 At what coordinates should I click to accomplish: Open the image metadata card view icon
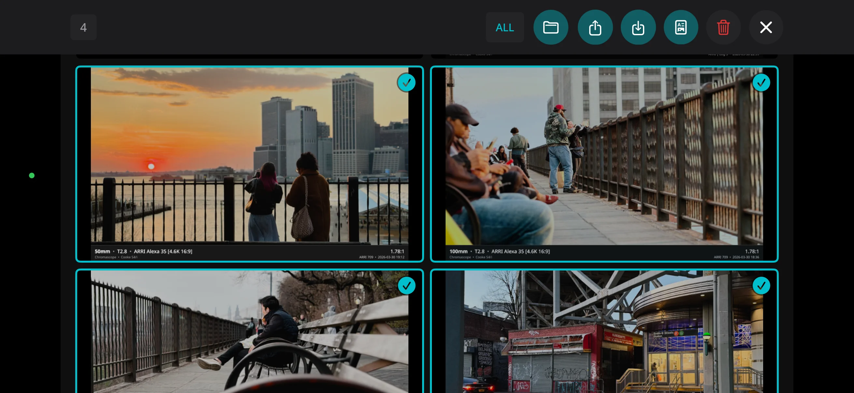click(x=681, y=27)
